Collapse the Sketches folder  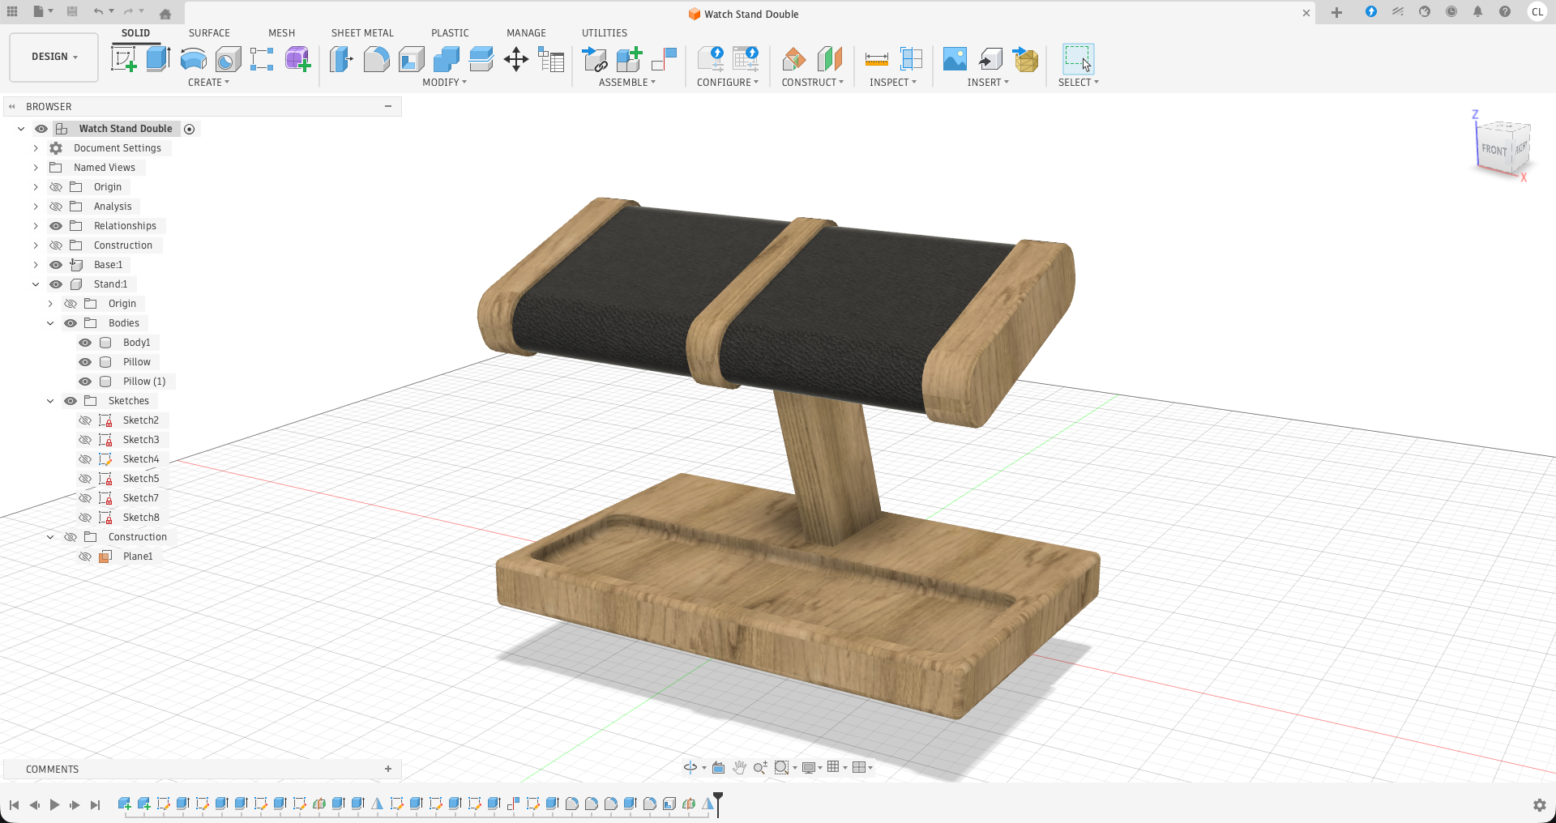pos(50,401)
